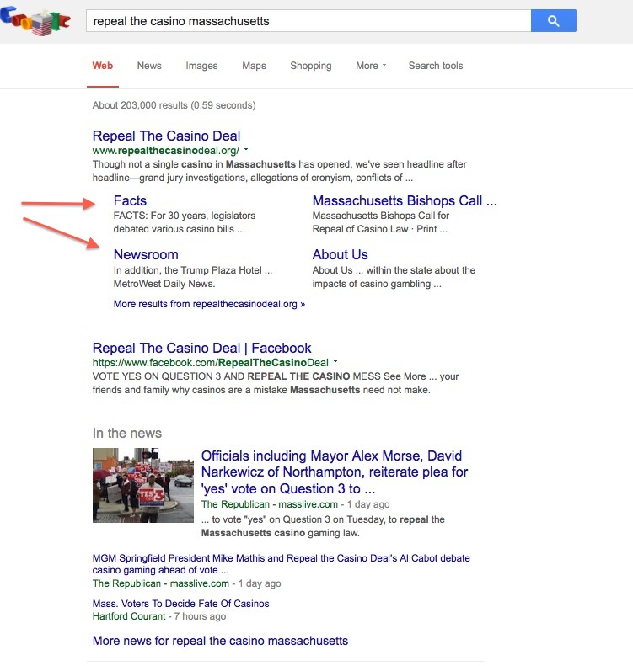Open the Newsroom sitelink
The width and height of the screenshot is (633, 666).
coord(146,254)
